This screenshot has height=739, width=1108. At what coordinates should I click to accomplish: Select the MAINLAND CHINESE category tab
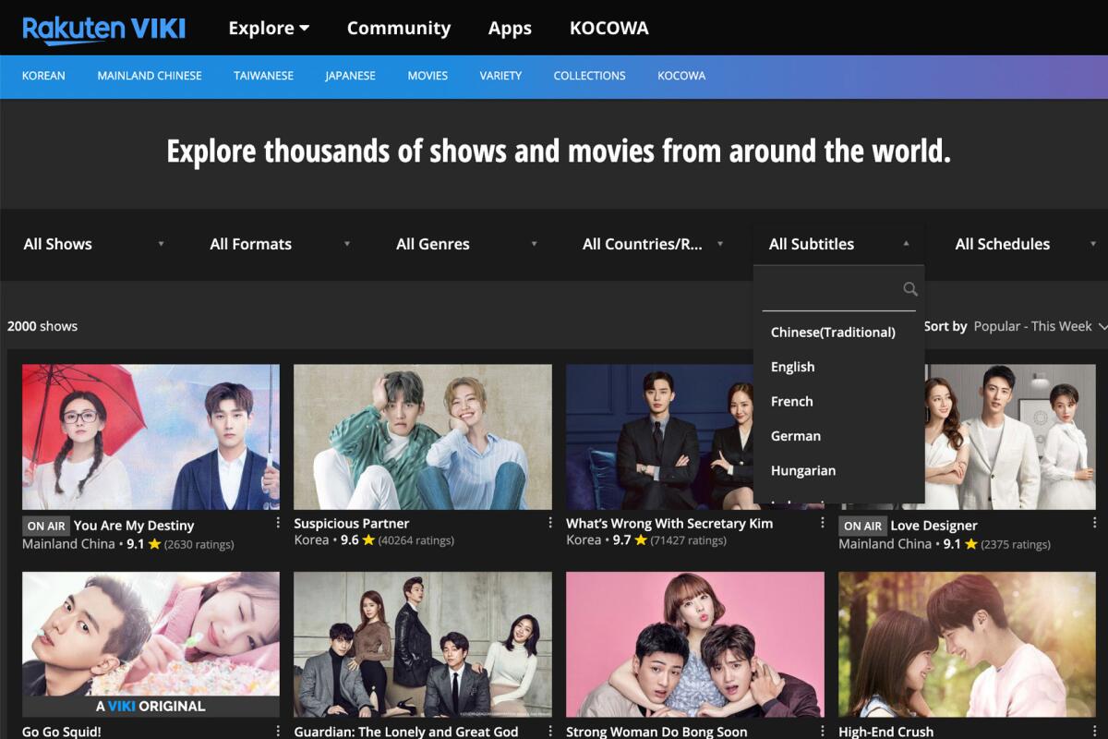150,76
